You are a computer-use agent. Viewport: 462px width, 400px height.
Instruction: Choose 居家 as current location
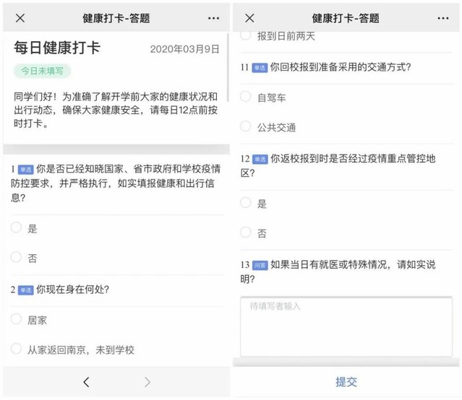pyautogui.click(x=17, y=319)
